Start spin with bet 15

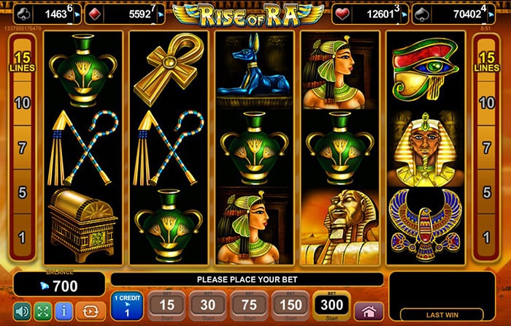(x=167, y=306)
